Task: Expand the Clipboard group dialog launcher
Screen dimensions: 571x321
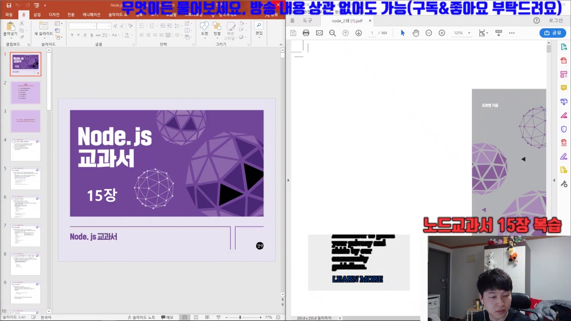Action: click(x=29, y=45)
